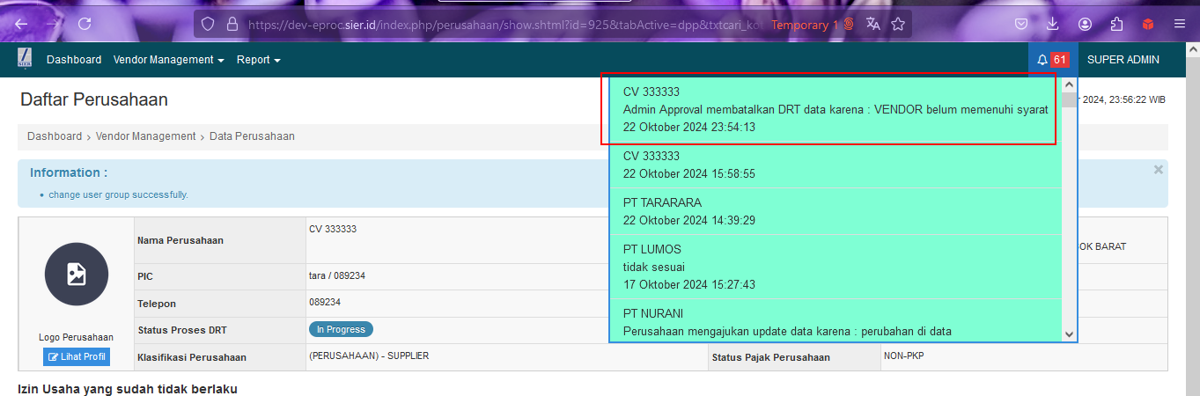
Task: Open the browser downloads icon
Action: point(1053,25)
